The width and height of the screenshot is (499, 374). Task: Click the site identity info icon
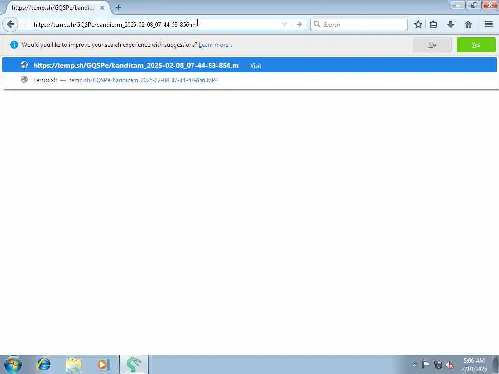coord(24,24)
